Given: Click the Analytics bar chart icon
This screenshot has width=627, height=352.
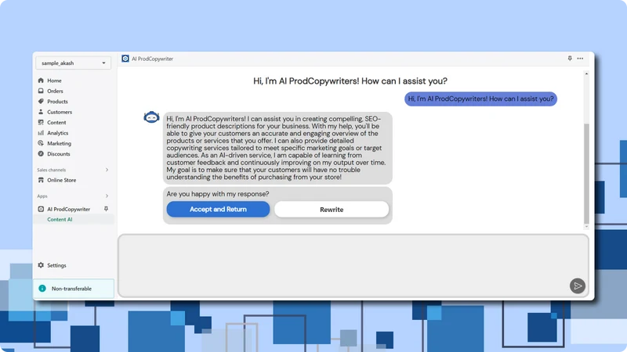Looking at the screenshot, I should tap(41, 133).
